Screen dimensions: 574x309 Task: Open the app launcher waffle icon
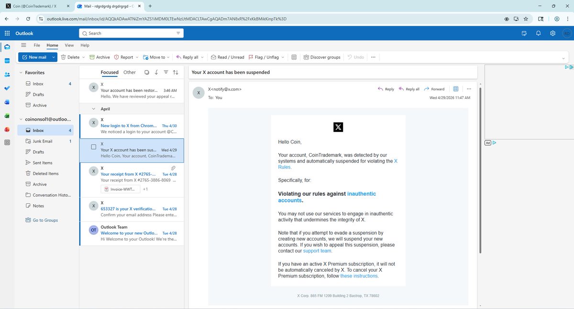(7, 33)
